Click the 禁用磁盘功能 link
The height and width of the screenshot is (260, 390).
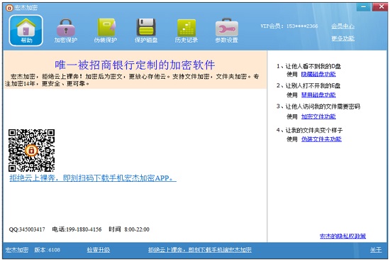pos(318,94)
